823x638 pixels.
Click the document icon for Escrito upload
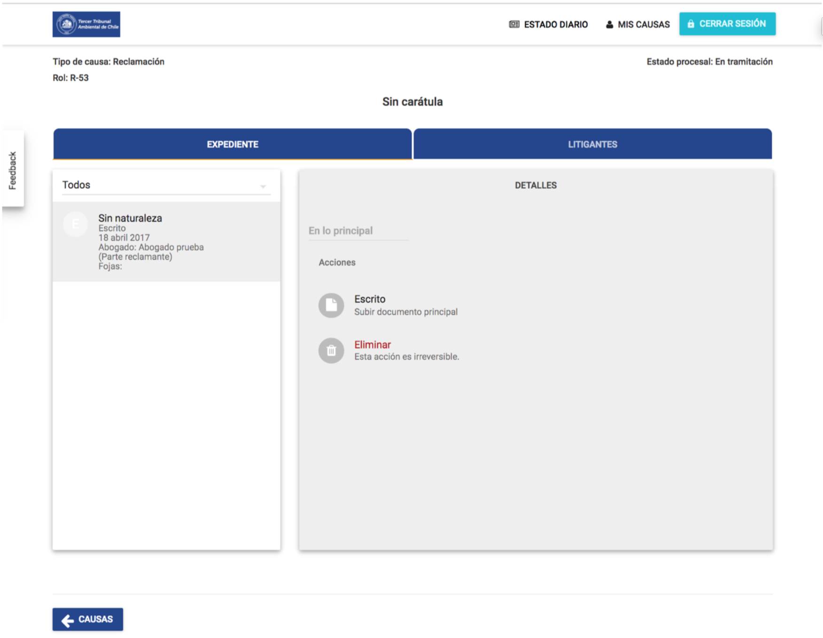[331, 305]
